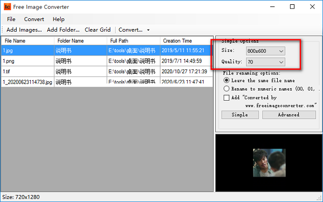Click Add Folder in the toolbar
Viewport: 323px width, 202px height.
(63, 30)
